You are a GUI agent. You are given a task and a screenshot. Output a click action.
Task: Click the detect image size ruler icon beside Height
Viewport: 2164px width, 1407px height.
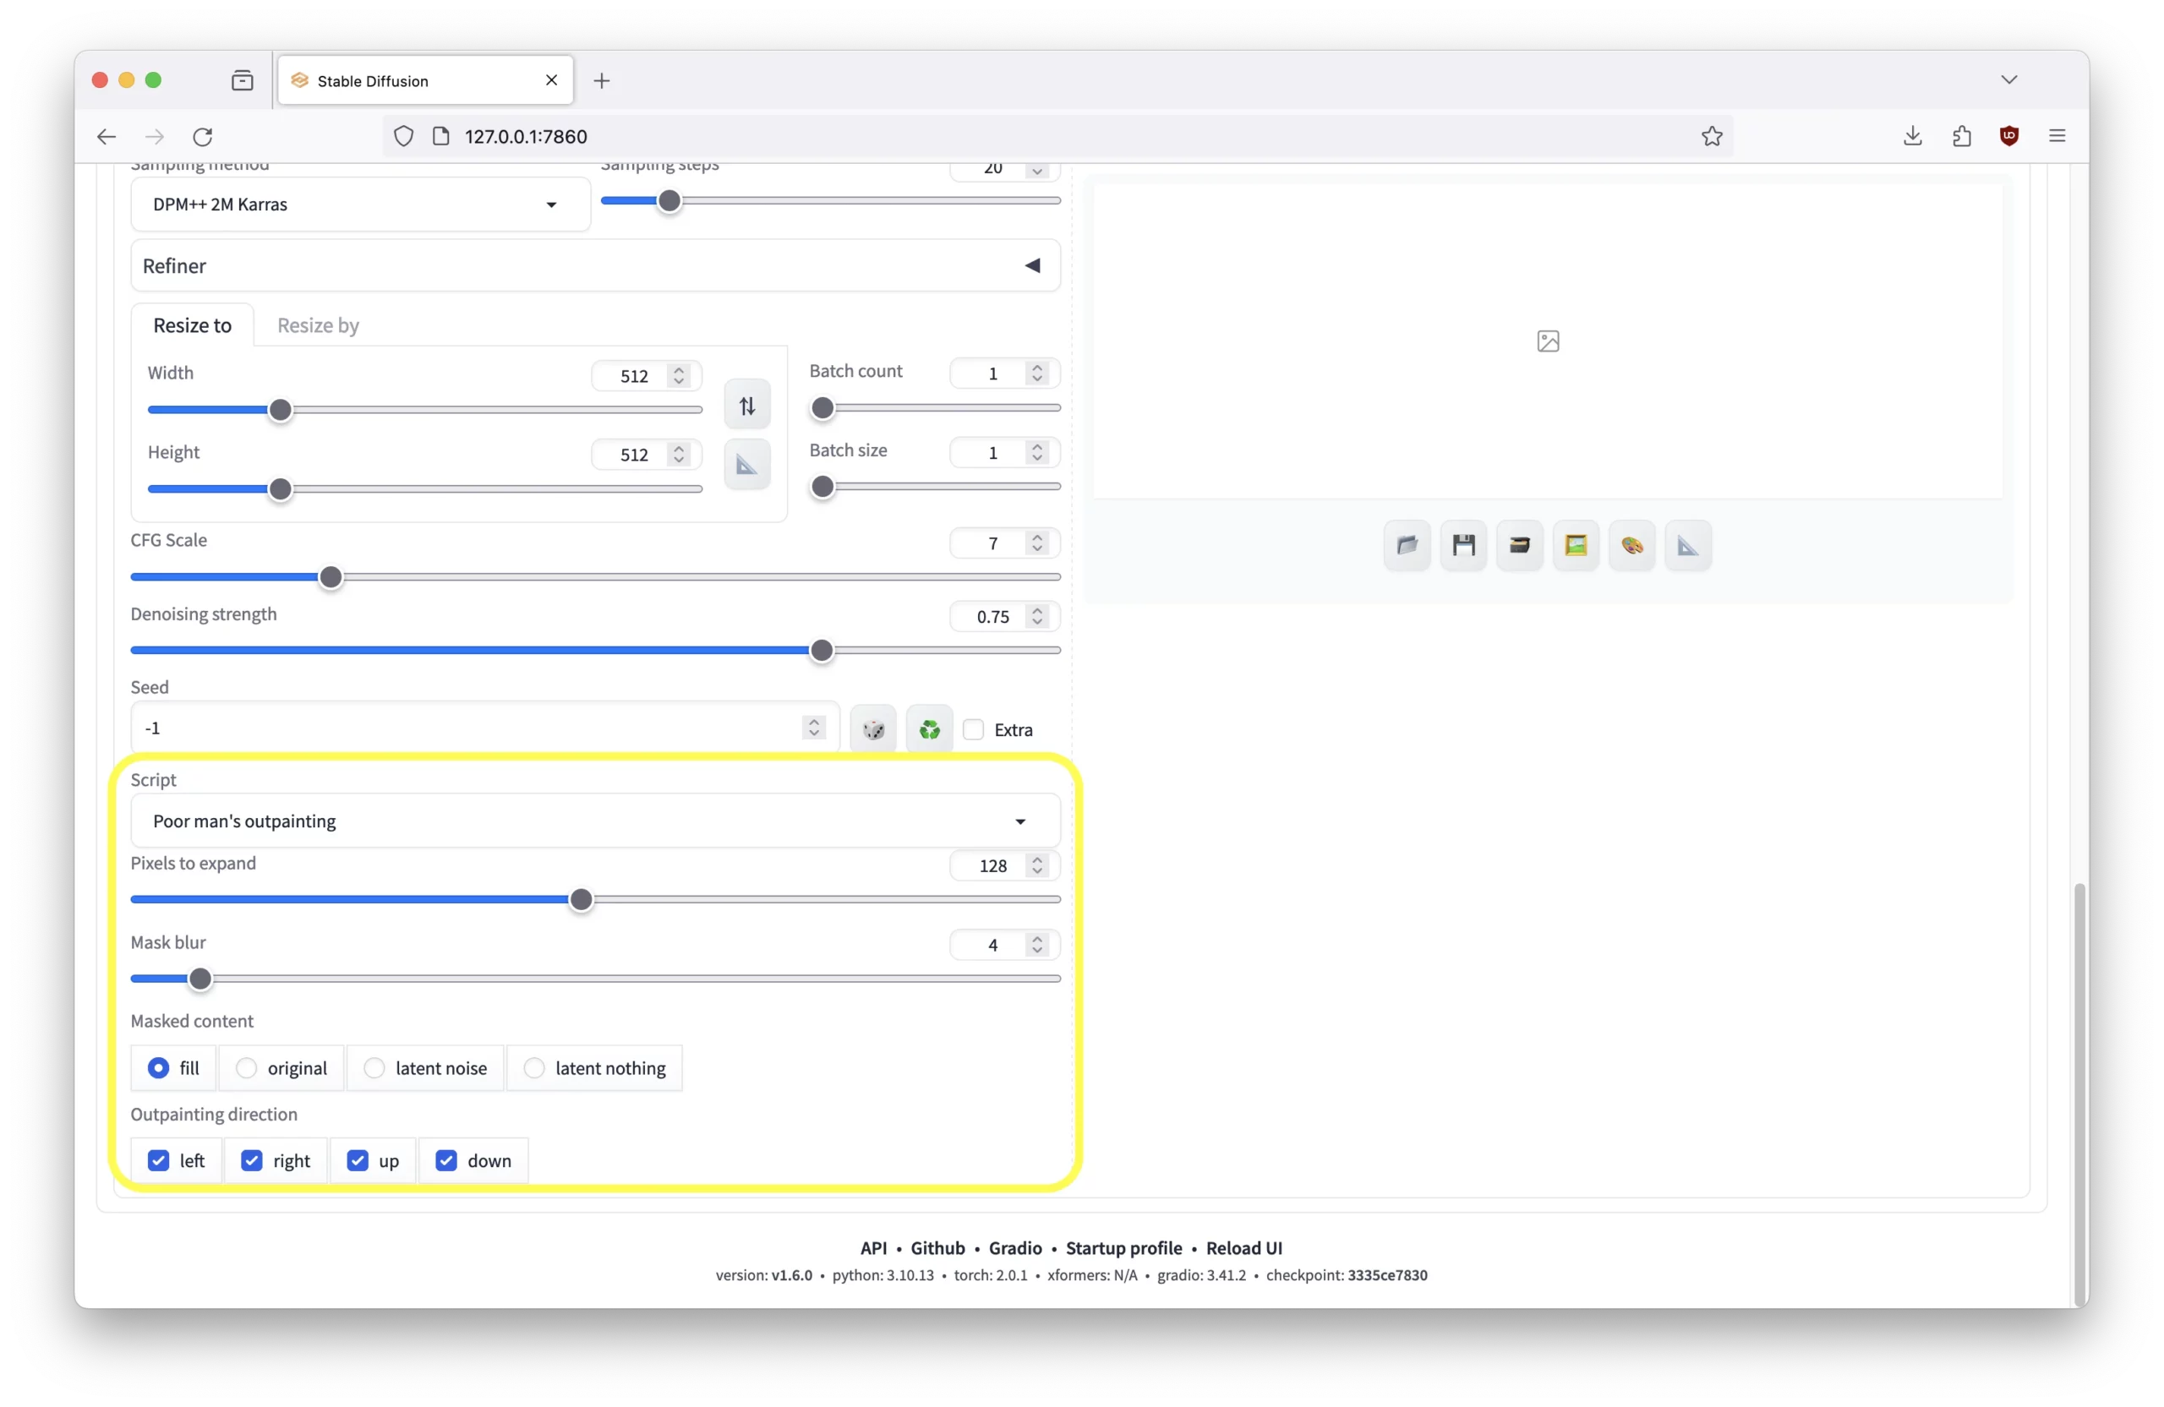click(746, 466)
